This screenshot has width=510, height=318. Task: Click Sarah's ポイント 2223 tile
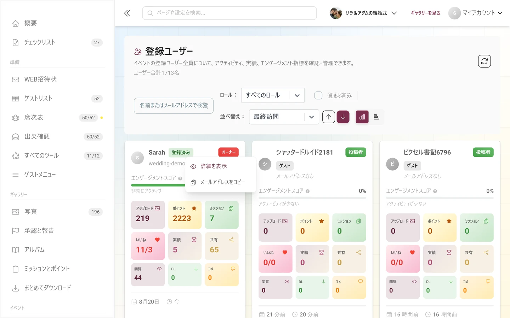click(x=185, y=215)
